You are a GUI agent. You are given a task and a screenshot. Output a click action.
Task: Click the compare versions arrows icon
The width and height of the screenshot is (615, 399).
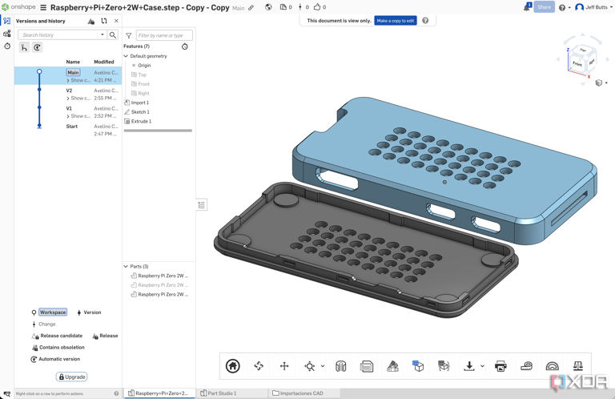(x=103, y=21)
